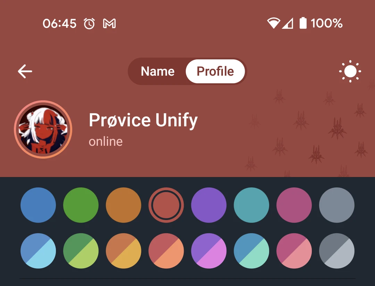
Task: Choose the solid gray color swatch
Action: (337, 205)
